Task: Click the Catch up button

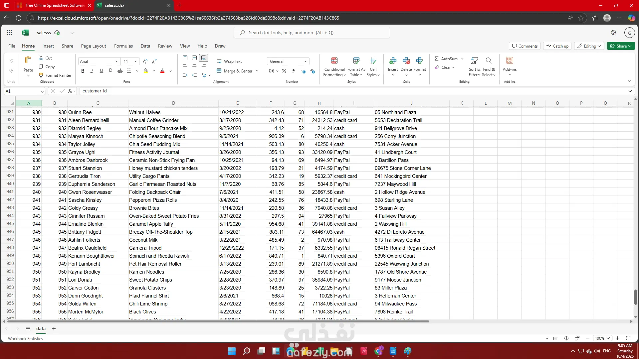Action: (x=557, y=46)
